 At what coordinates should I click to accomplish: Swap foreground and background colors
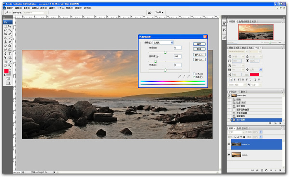pos(10,70)
